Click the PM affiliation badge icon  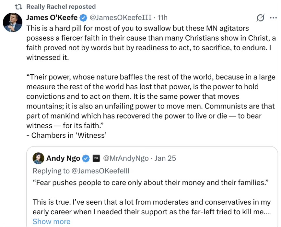coord(96,158)
